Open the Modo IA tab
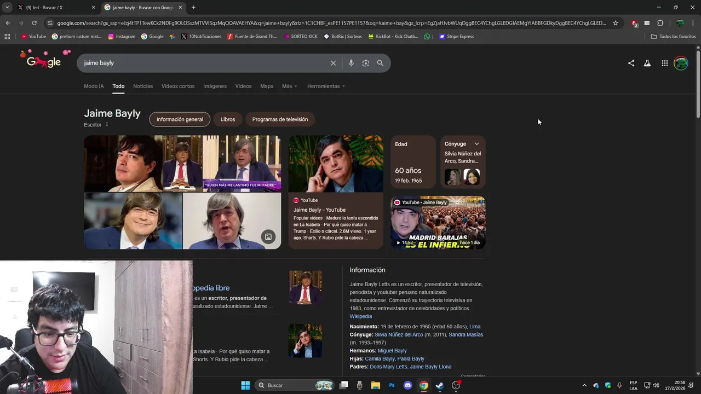 coord(94,86)
